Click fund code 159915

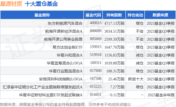(96, 47)
